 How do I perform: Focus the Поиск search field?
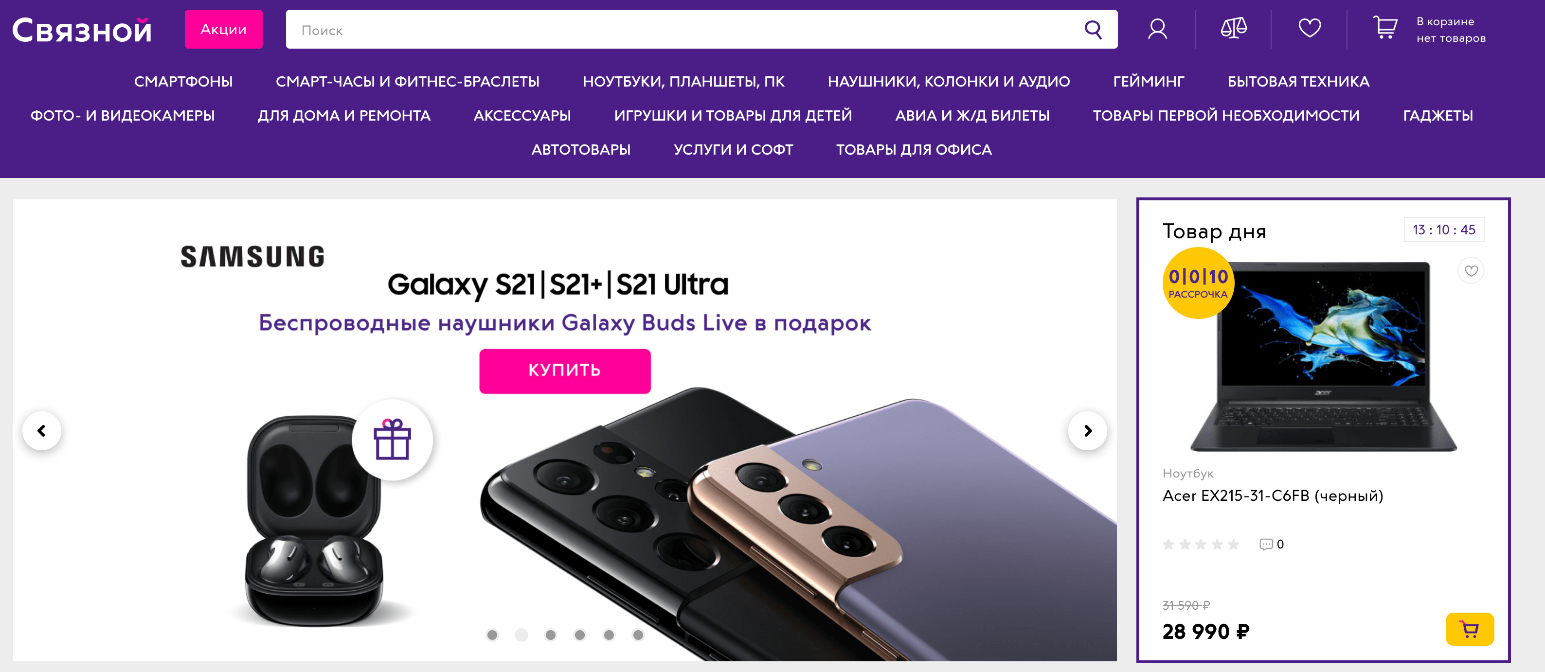tap(684, 29)
